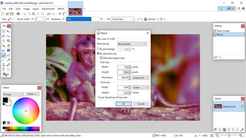Click Add New Layer icon in Layers panel
Image resolution: width=246 pixels, height=138 pixels.
click(215, 130)
